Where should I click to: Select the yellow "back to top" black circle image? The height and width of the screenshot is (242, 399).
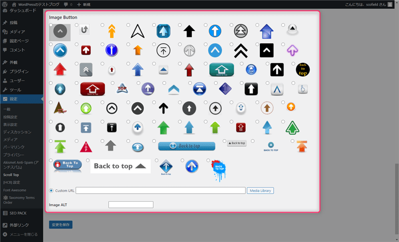point(303,70)
